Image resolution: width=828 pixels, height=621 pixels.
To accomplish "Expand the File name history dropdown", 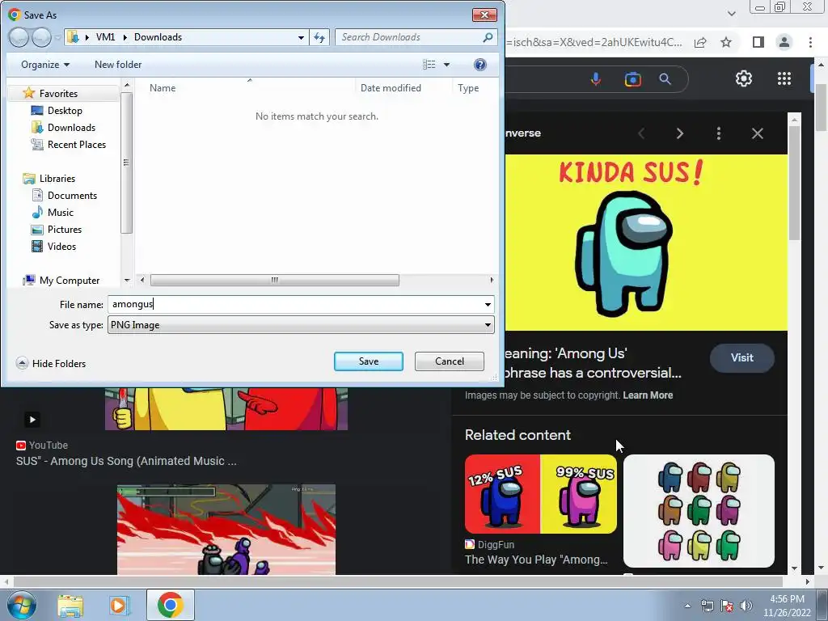I will [x=488, y=305].
